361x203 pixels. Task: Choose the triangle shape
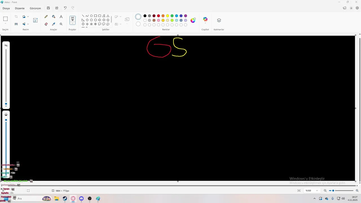(108, 16)
